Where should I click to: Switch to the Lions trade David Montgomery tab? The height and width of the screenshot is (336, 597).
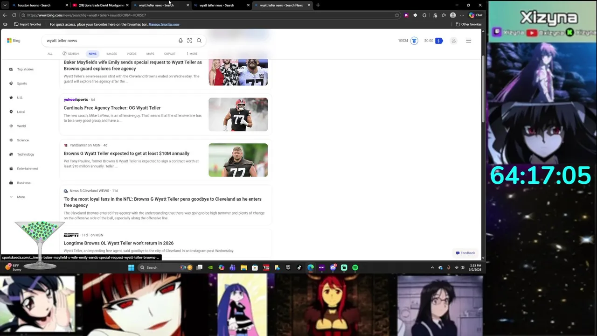coord(100,5)
